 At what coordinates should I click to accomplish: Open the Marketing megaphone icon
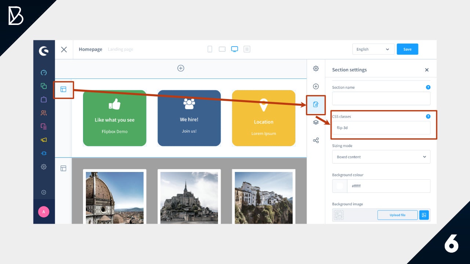pos(44,140)
